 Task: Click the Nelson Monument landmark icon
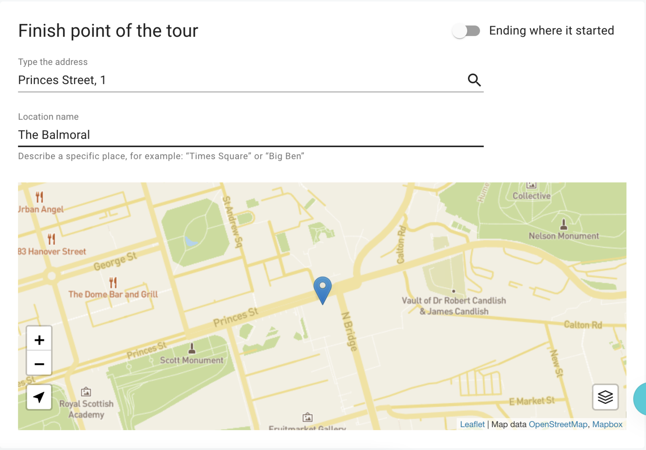[x=564, y=224]
